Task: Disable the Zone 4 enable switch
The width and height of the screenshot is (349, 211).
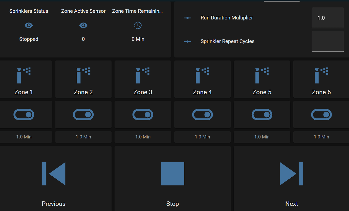Action: click(202, 115)
